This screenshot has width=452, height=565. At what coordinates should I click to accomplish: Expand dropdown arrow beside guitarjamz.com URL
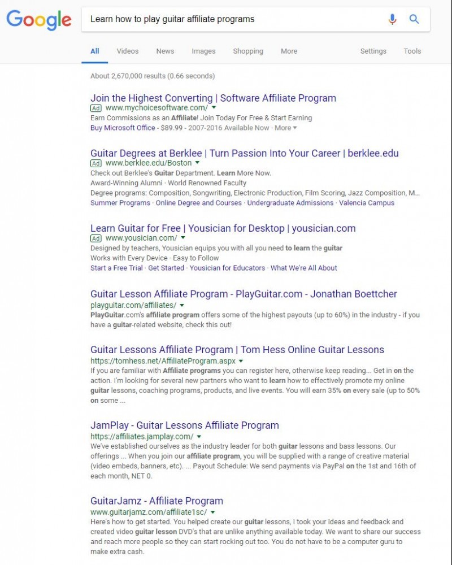coord(212,512)
